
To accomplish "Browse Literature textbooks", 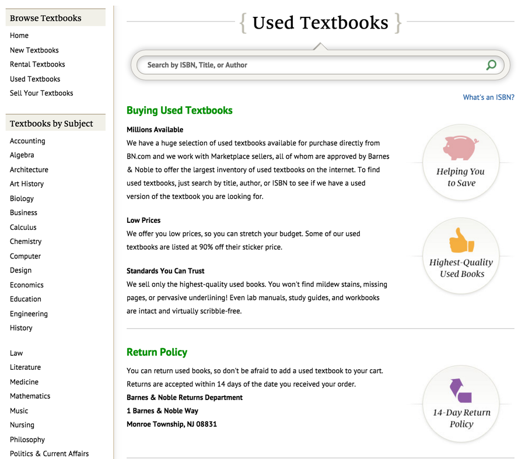I will (x=25, y=367).
